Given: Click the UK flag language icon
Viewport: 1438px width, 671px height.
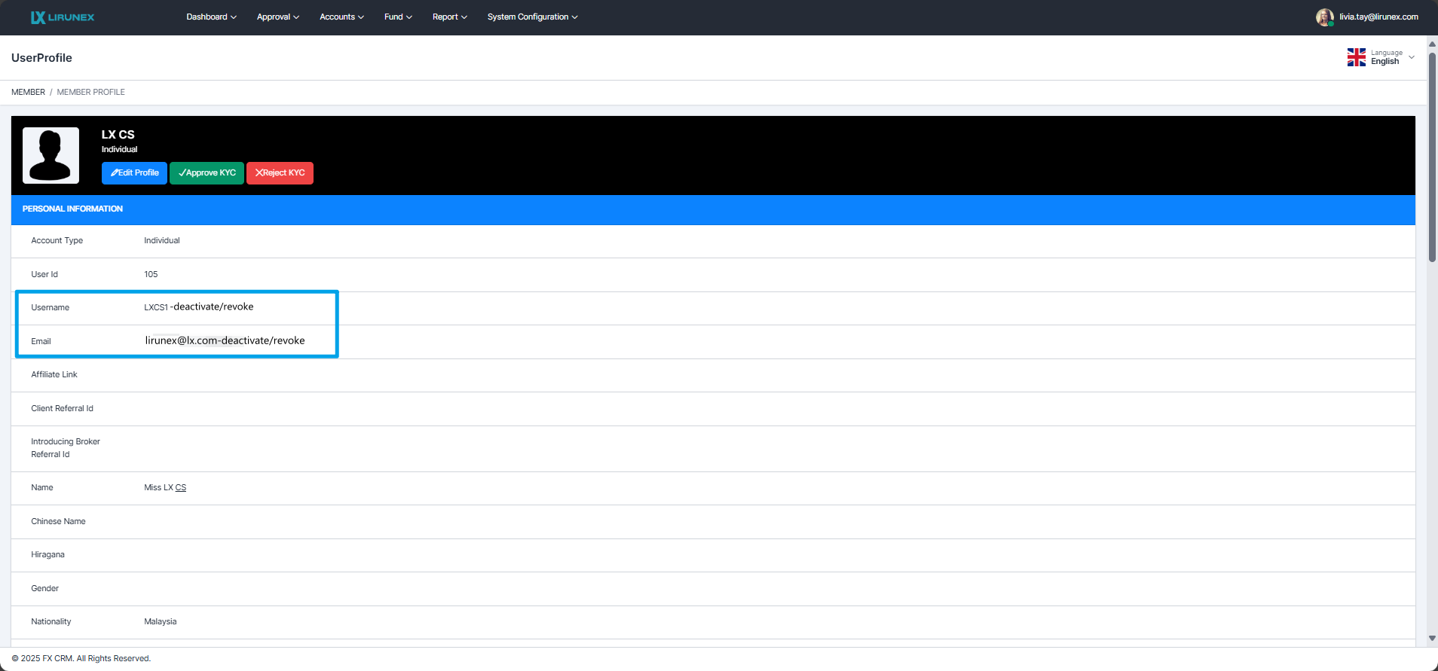Looking at the screenshot, I should (x=1356, y=57).
